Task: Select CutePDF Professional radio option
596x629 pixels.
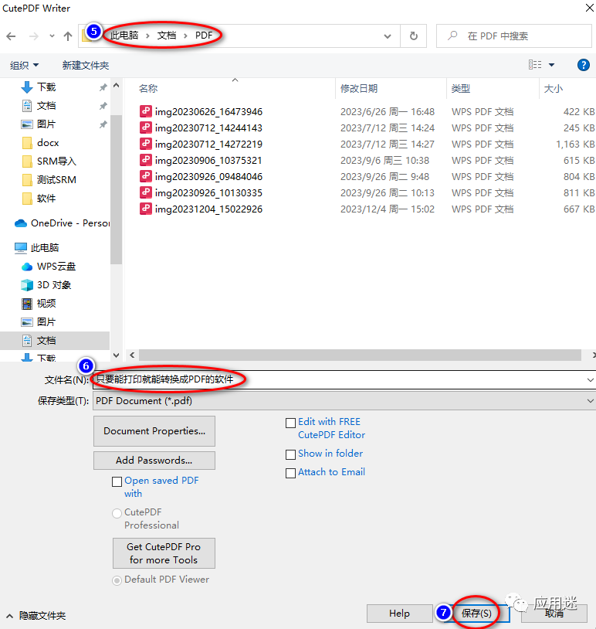Action: click(x=117, y=513)
